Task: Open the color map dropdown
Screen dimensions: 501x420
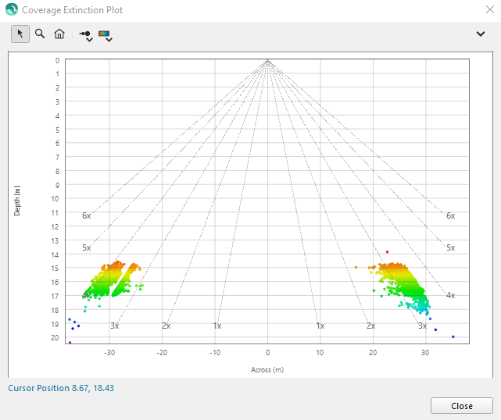Action: [106, 35]
